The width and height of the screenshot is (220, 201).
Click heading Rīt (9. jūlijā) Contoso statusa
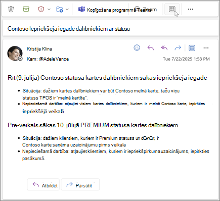pos(107,78)
